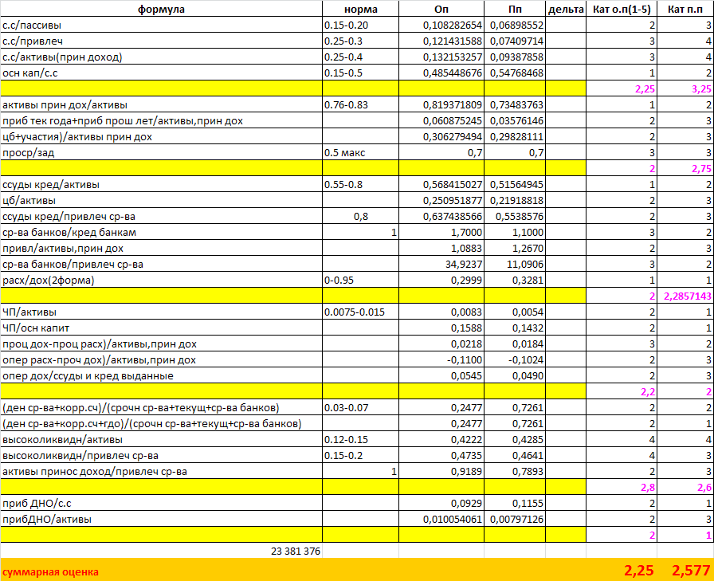Viewport: 714px width, 581px height.
Task: Select the number 23 381 376
Action: tap(296, 551)
